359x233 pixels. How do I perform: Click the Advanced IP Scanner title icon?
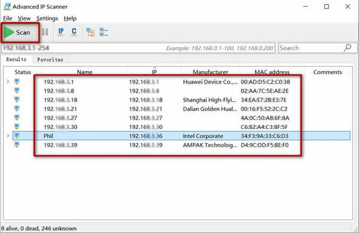point(7,7)
